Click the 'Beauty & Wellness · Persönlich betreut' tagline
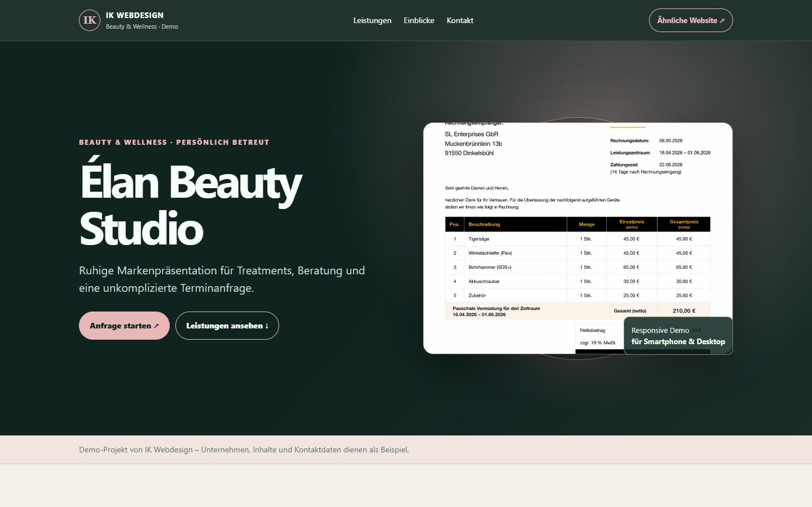This screenshot has height=507, width=812. coord(174,142)
